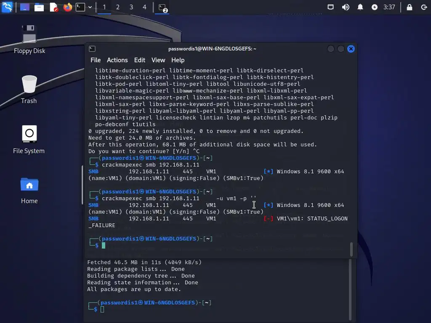Screen dimensions: 431x323
Task: Open the file manager panel launcher
Action: coord(39,7)
